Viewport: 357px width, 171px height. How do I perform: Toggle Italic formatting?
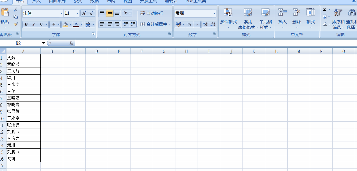[x=34, y=25]
